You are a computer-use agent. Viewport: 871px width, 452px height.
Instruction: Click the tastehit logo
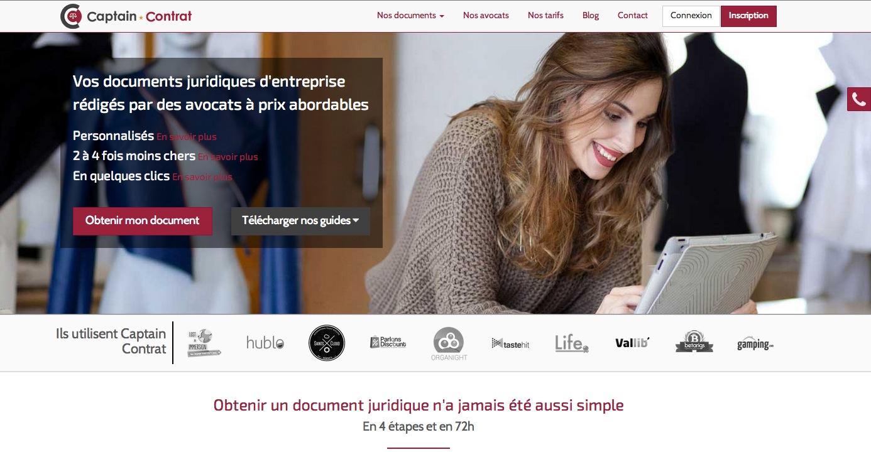point(510,343)
